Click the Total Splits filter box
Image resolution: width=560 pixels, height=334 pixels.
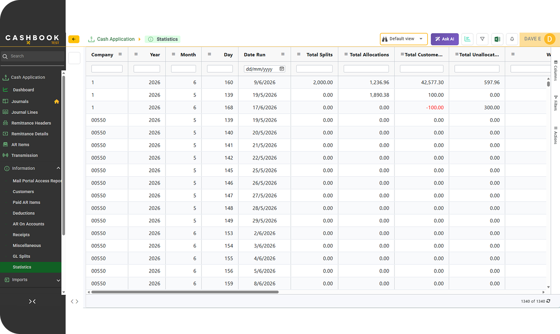coord(314,69)
